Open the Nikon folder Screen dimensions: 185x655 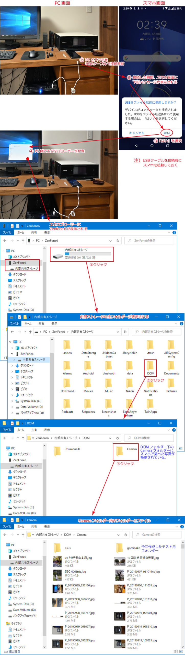(x=130, y=384)
